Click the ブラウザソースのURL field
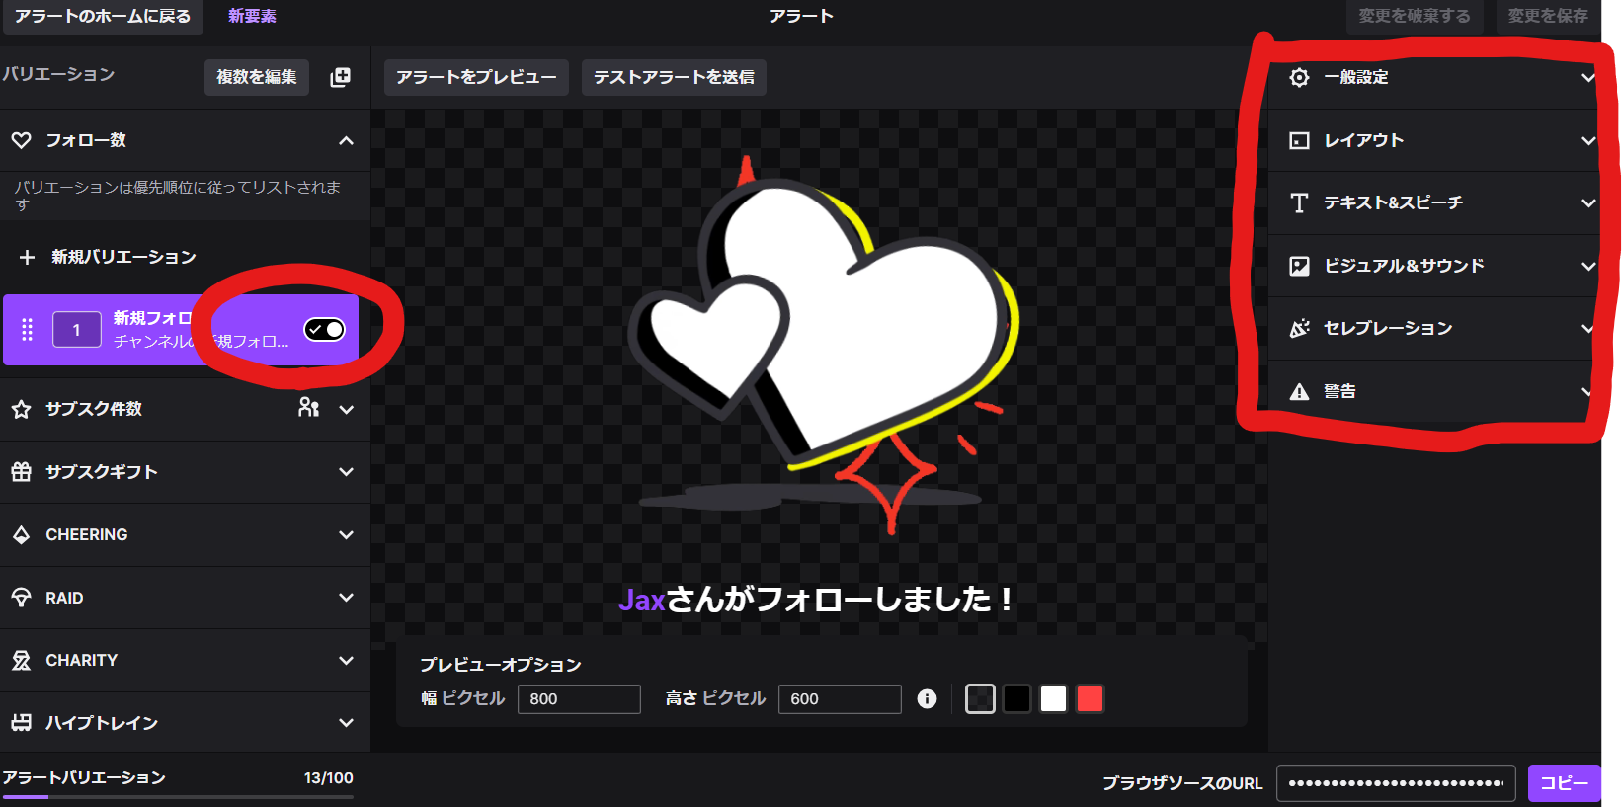Image resolution: width=1622 pixels, height=807 pixels. pyautogui.click(x=1396, y=783)
